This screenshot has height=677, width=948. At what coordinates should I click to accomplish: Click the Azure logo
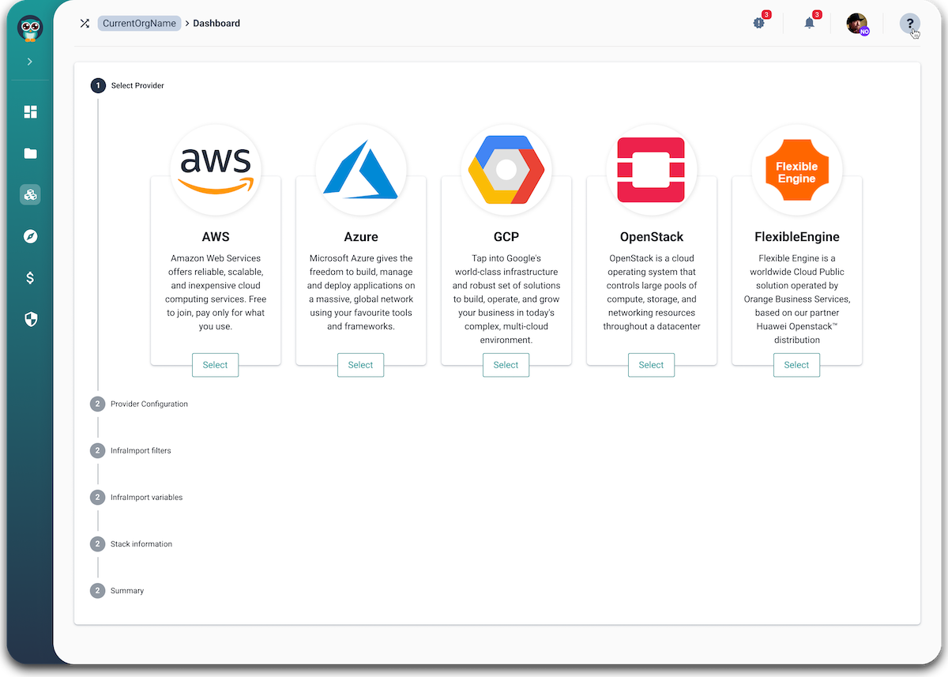(361, 170)
